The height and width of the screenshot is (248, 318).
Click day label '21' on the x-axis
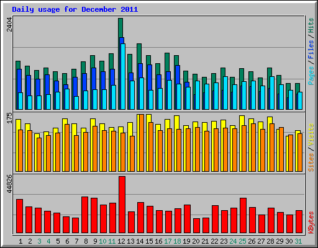click(x=205, y=241)
